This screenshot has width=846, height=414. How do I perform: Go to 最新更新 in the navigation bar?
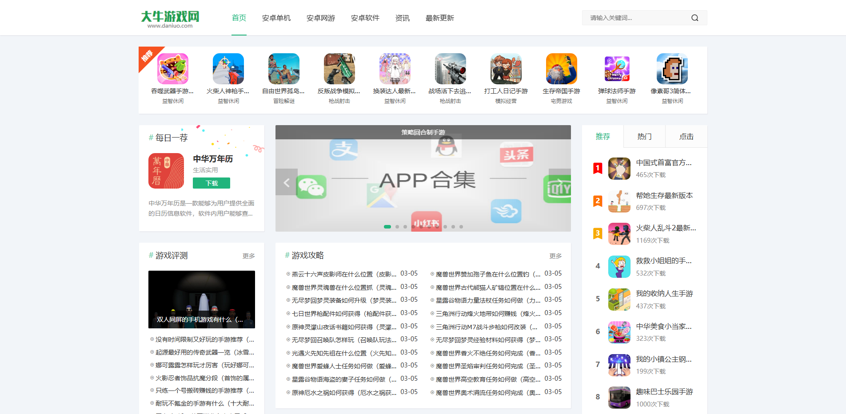[x=440, y=18]
